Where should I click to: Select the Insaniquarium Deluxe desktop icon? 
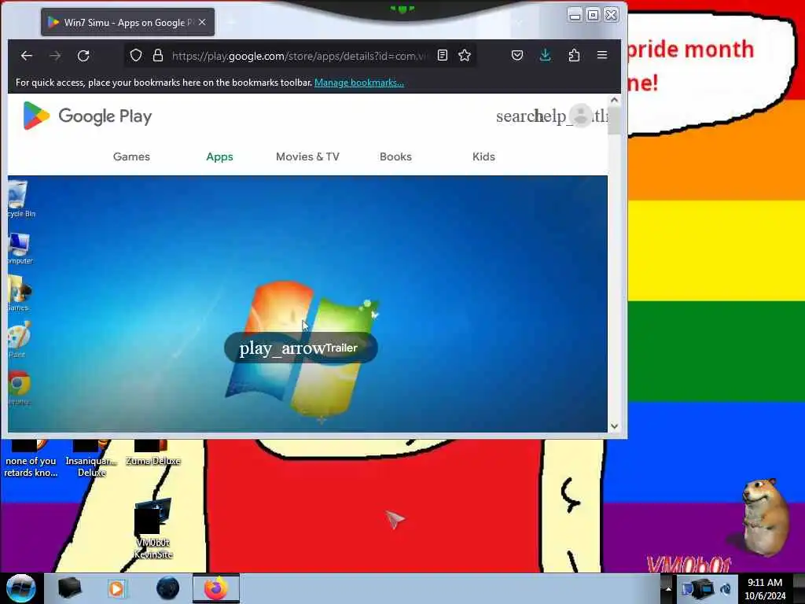[91, 457]
